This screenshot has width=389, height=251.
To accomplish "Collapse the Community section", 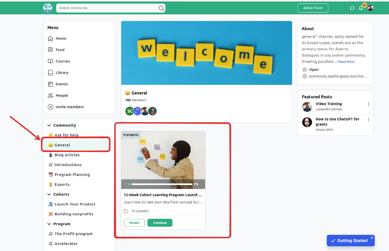I will [49, 126].
